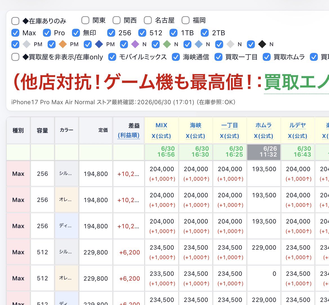
Task: Click the silver diamond color icon
Action: tap(27, 44)
